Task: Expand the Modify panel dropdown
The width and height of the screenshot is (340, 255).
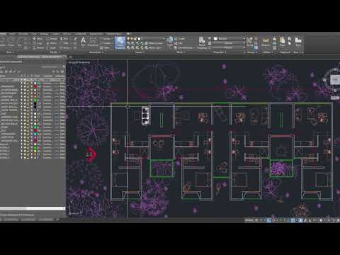Action: click(55, 52)
